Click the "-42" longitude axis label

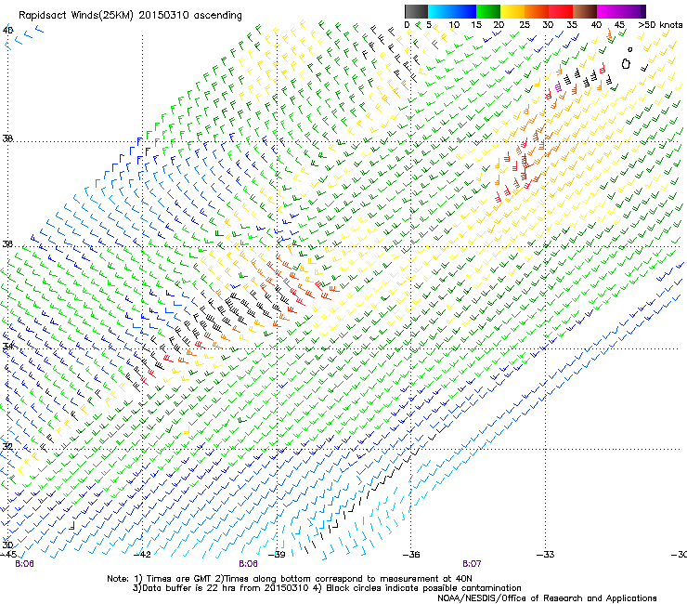point(142,555)
